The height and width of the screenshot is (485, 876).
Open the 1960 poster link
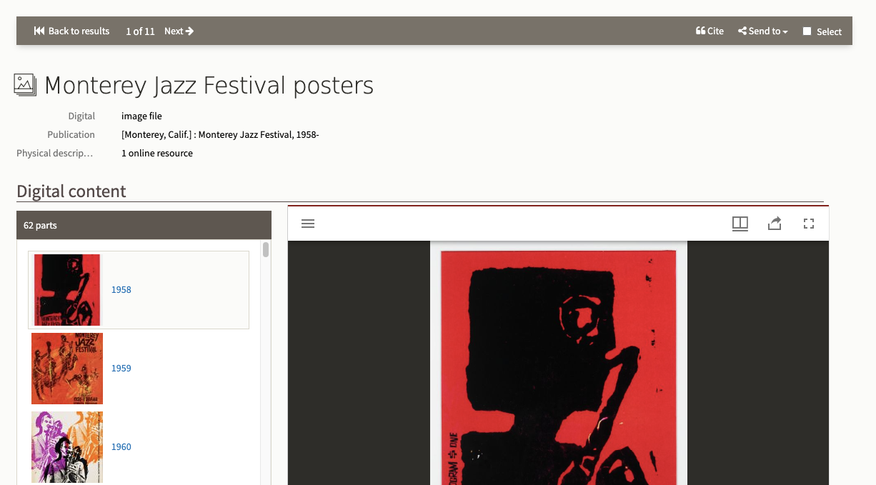(121, 447)
